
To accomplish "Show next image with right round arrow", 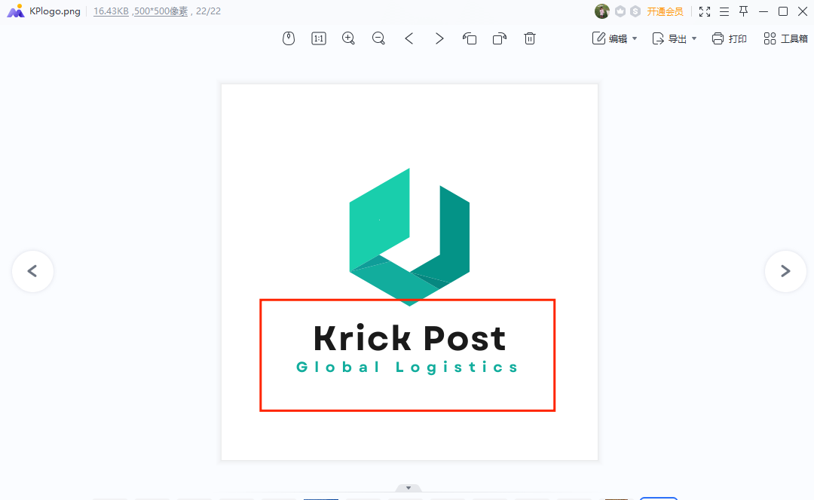I will pyautogui.click(x=785, y=271).
